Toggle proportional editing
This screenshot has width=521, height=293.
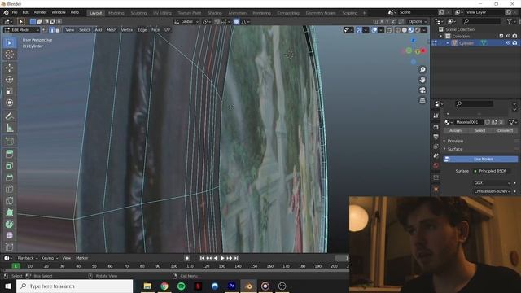point(236,22)
